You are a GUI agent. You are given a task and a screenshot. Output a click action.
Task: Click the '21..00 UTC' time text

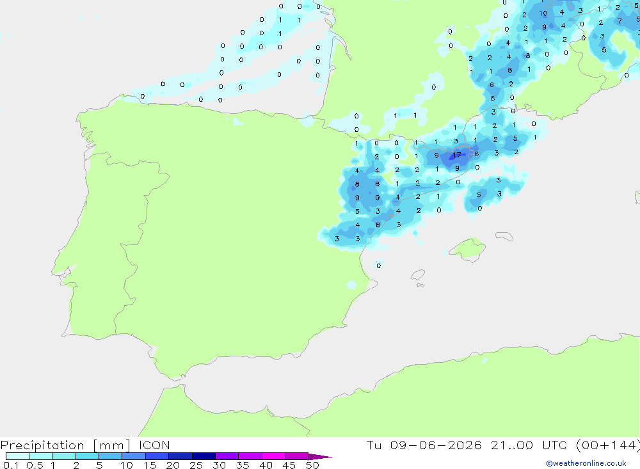tap(529, 445)
